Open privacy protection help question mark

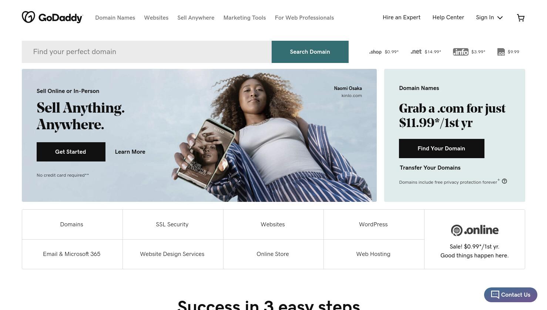[x=504, y=181]
